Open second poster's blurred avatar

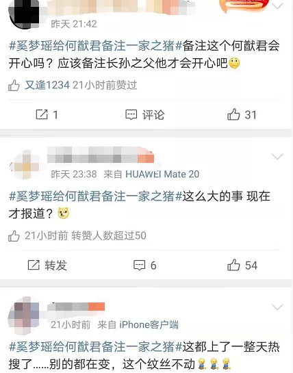[25, 164]
